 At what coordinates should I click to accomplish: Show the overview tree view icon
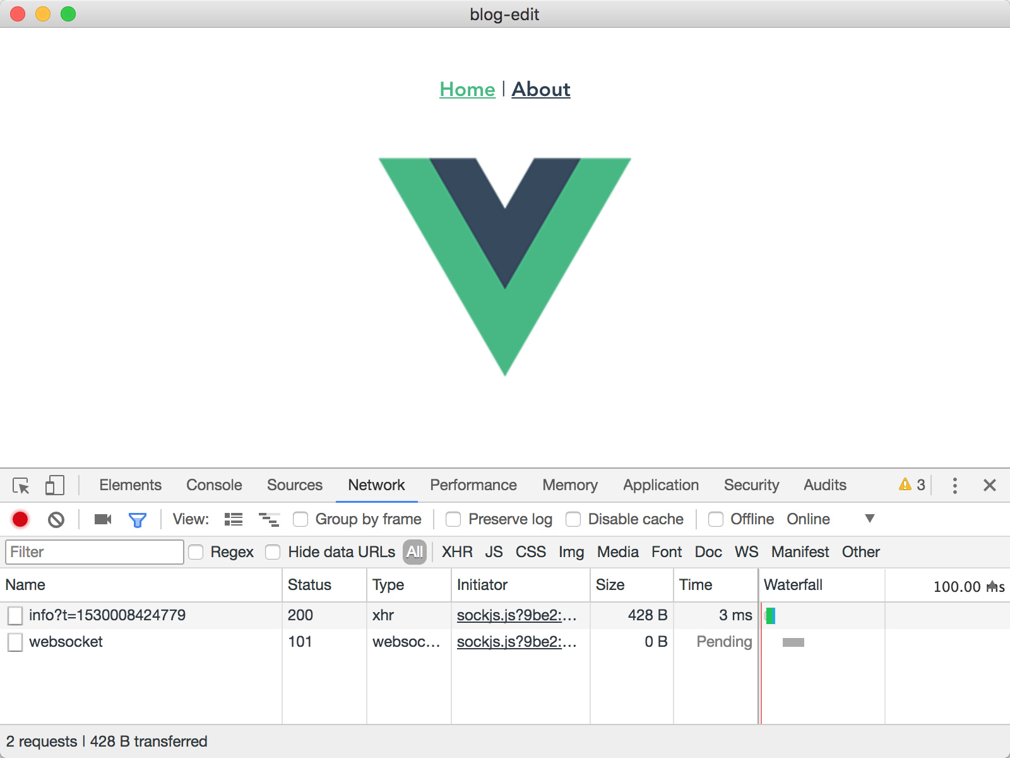pyautogui.click(x=269, y=519)
